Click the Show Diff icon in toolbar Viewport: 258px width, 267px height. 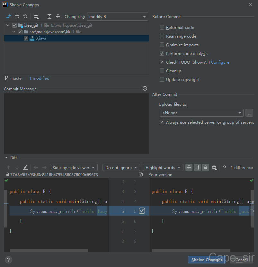point(9,16)
